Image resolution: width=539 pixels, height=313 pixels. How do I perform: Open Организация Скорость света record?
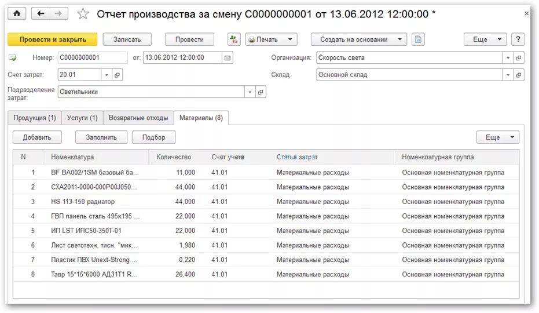point(519,58)
